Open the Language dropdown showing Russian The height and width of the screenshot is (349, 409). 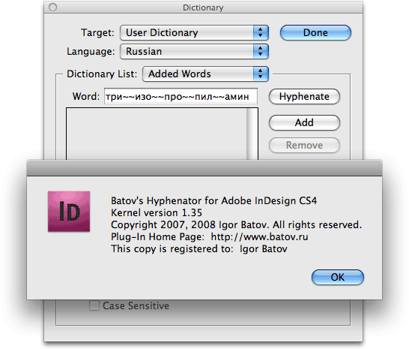194,52
